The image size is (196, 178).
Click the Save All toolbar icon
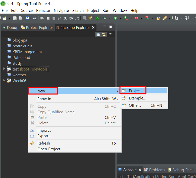(x=20, y=18)
